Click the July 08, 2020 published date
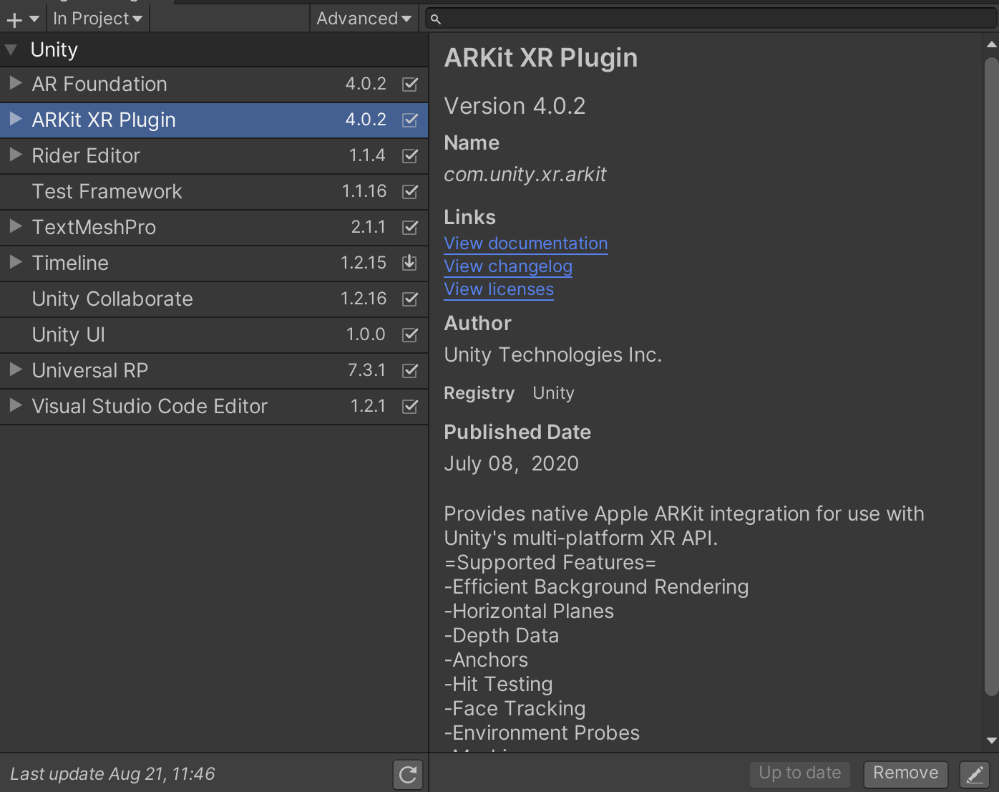The width and height of the screenshot is (999, 792). pyautogui.click(x=511, y=464)
